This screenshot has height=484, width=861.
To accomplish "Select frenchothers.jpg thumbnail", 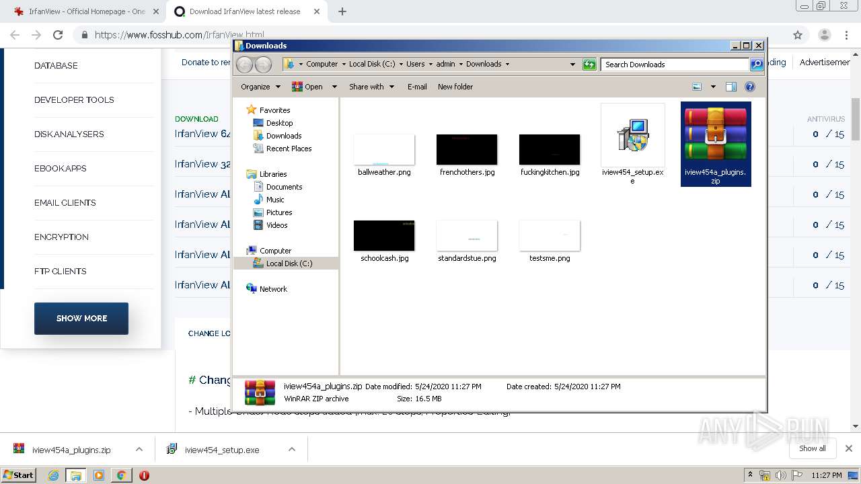I will pyautogui.click(x=467, y=149).
